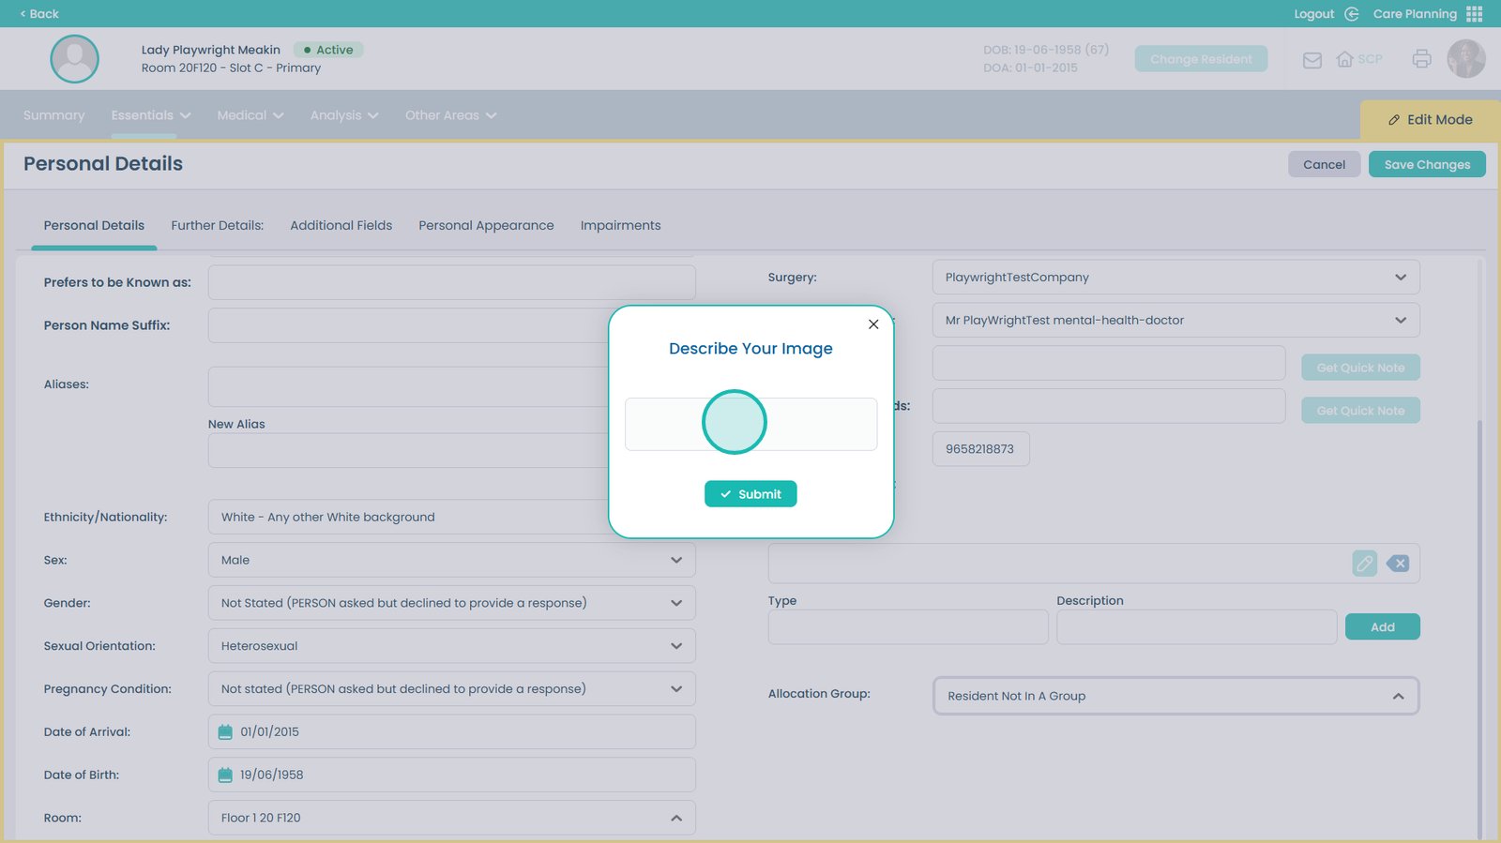The width and height of the screenshot is (1501, 843).
Task: Collapse the Allocation Group dropdown
Action: 1398,696
